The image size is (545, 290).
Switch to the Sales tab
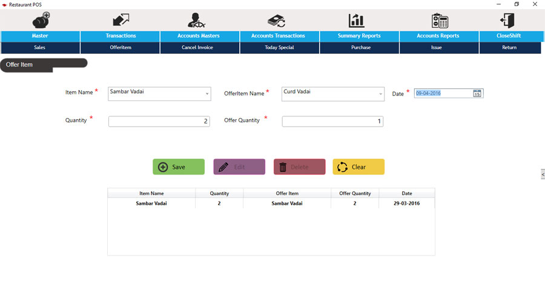40,47
